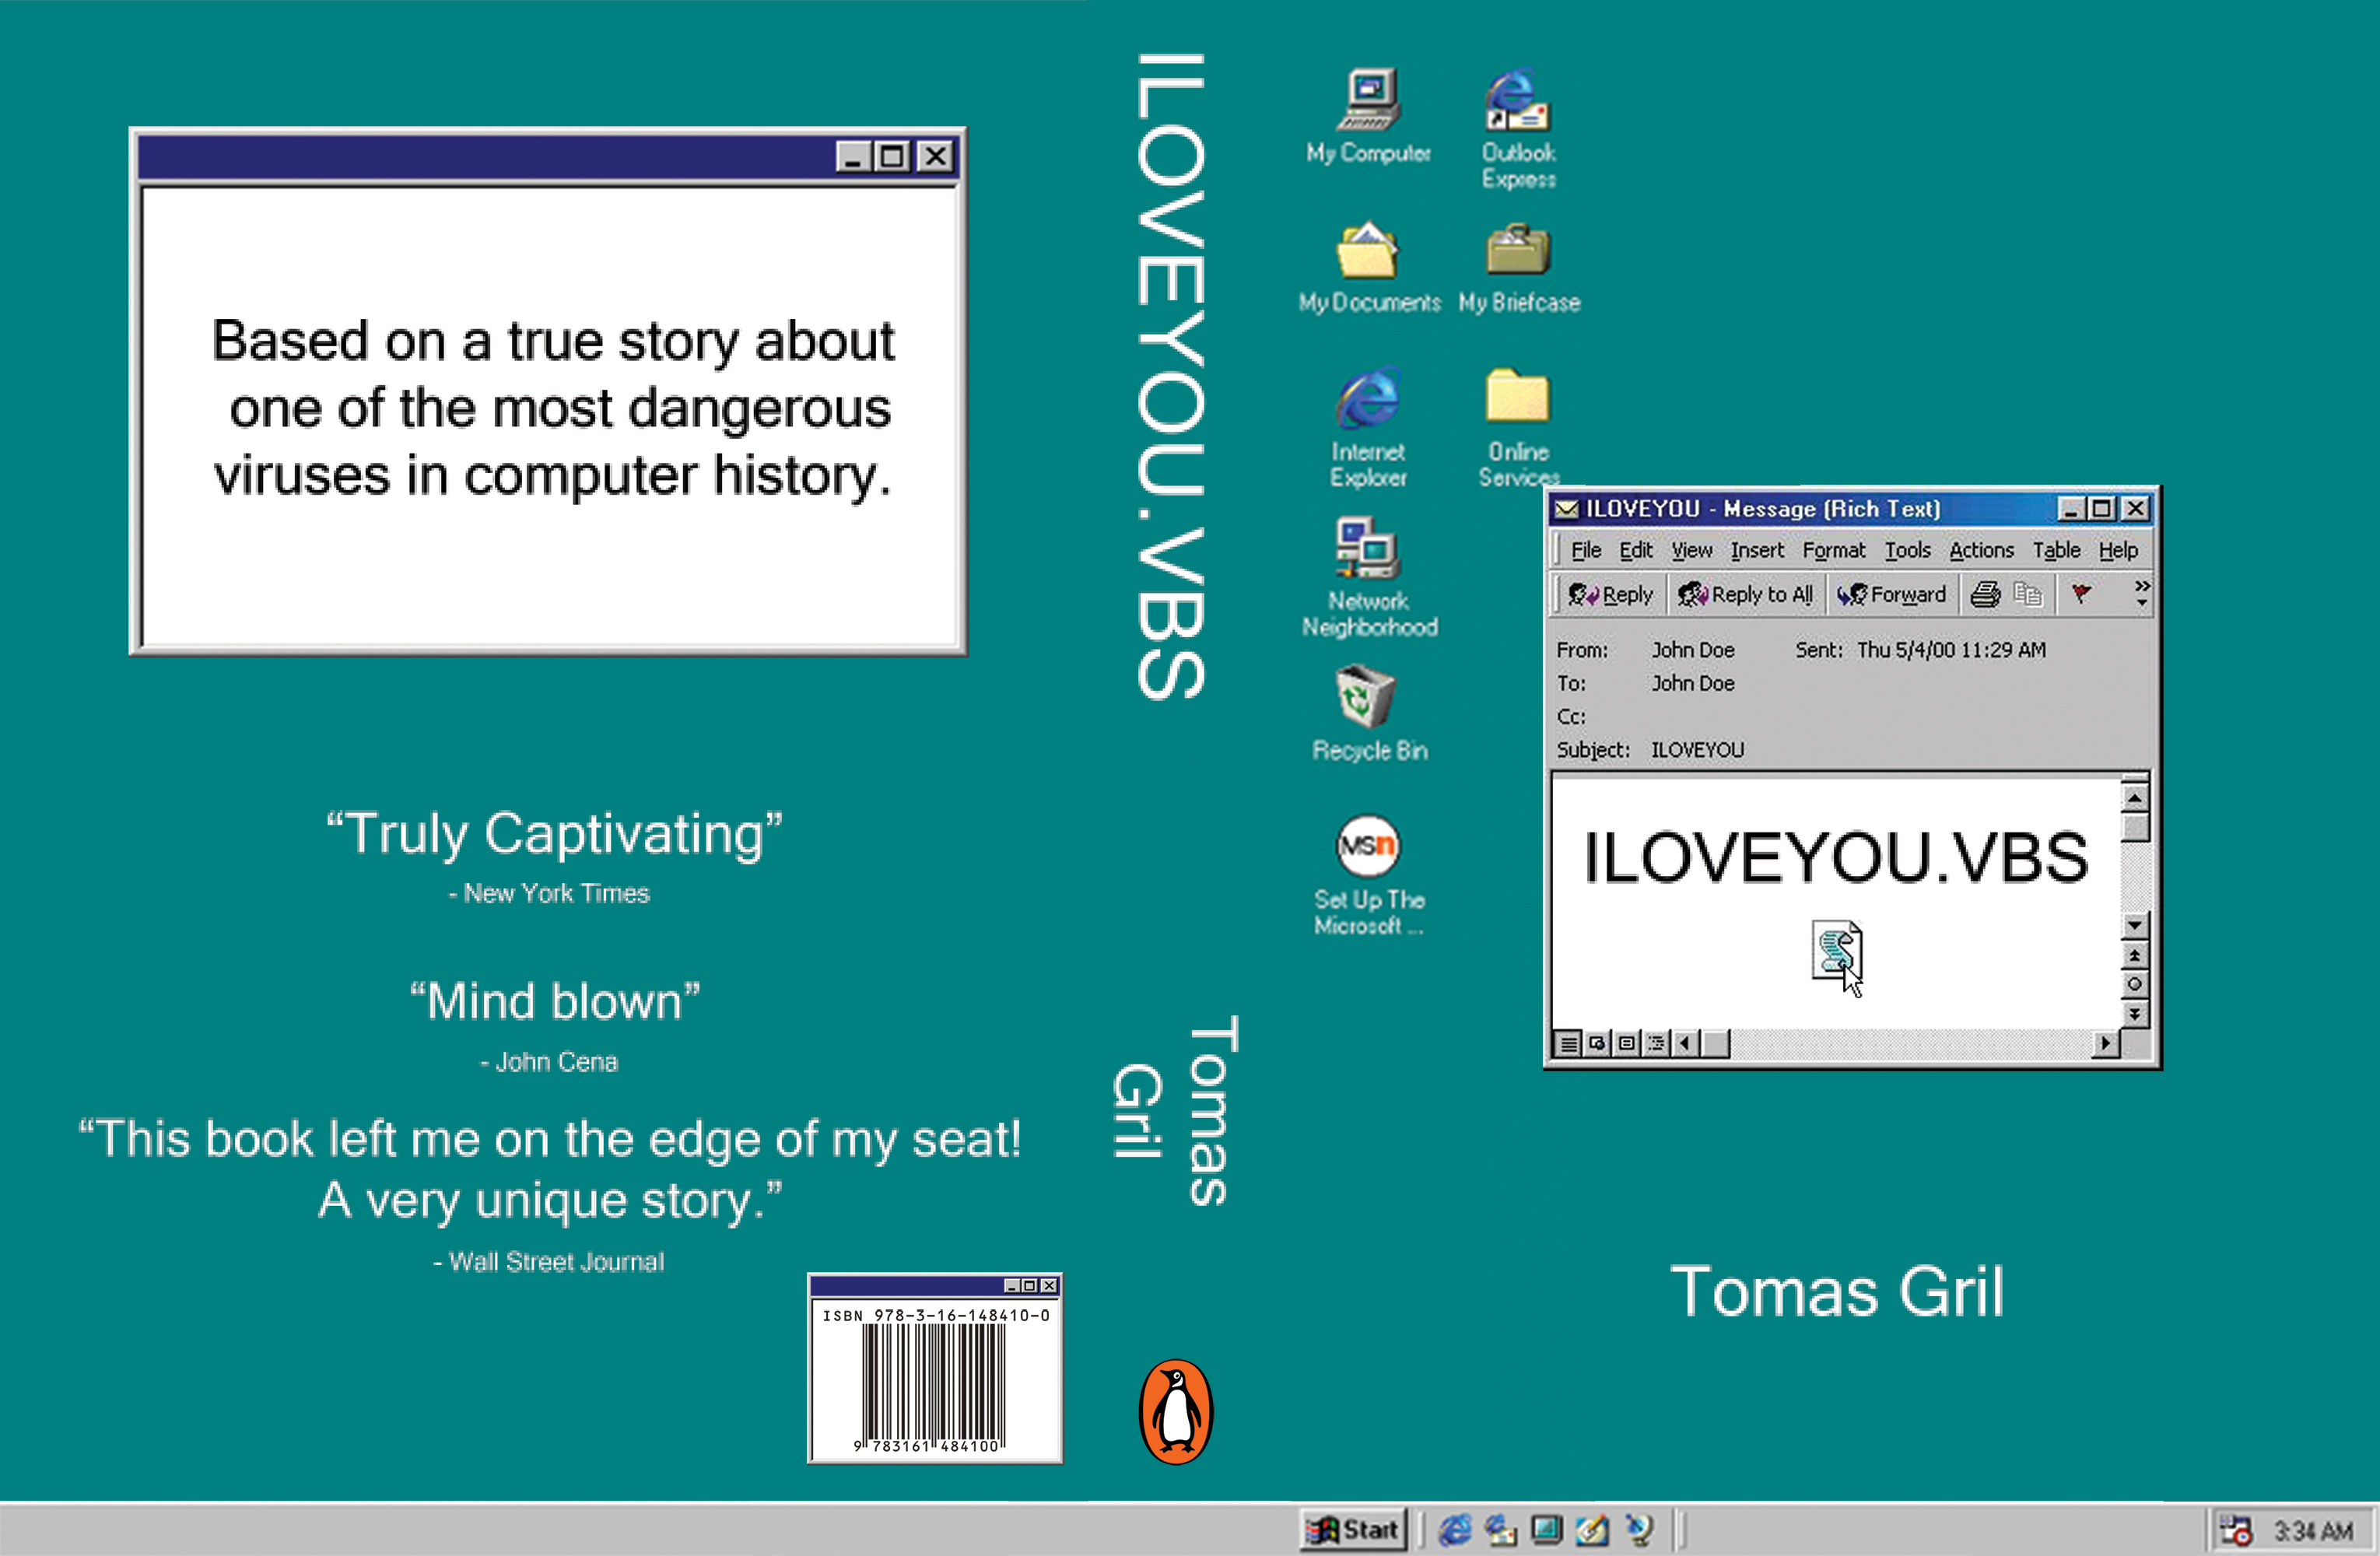The image size is (2380, 1556).
Task: Click the Forward button
Action: point(1892,595)
